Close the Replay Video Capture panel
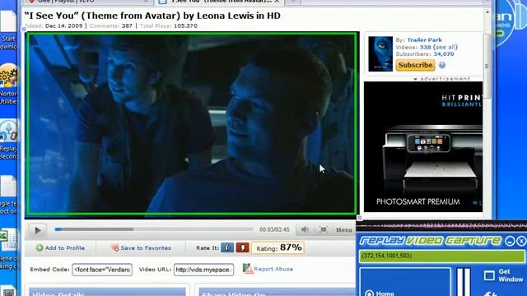527x296 pixels. coord(521,241)
